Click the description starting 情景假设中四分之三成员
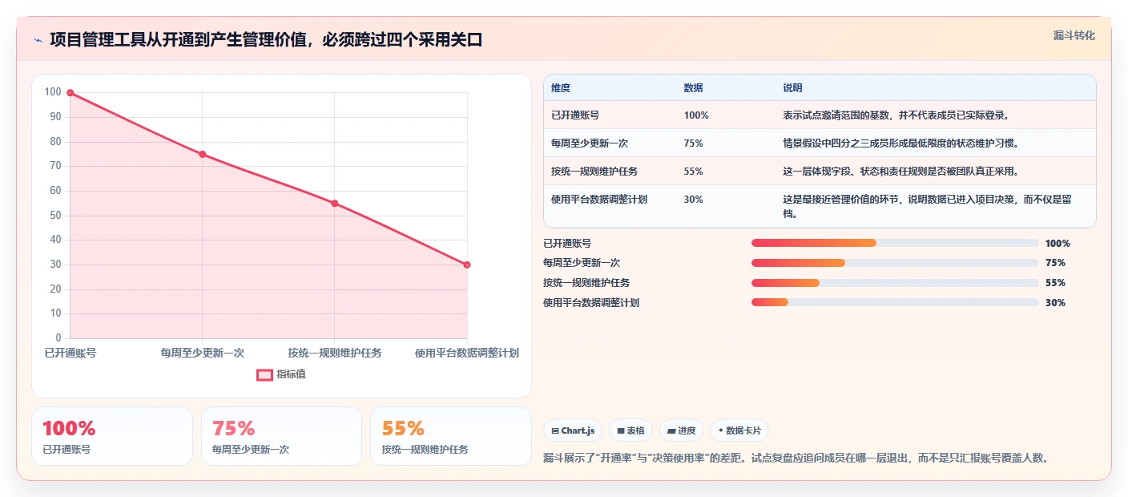Viewport: 1128px width, 497px height. [x=901, y=143]
